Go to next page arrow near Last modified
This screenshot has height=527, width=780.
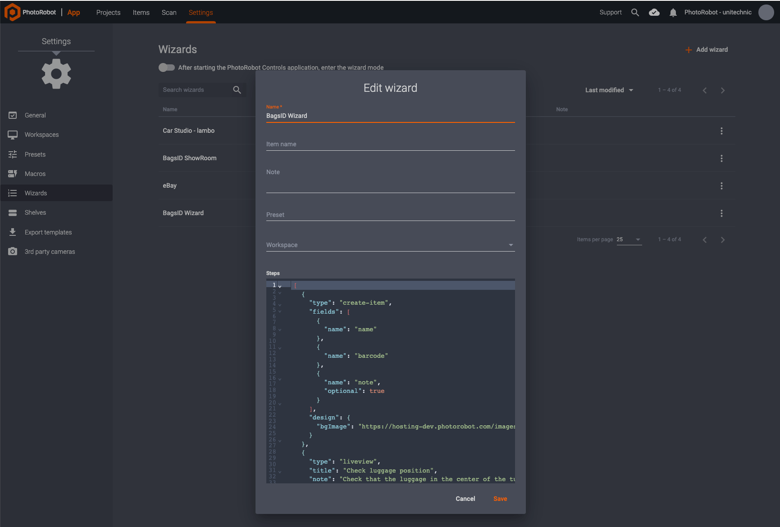(x=723, y=90)
